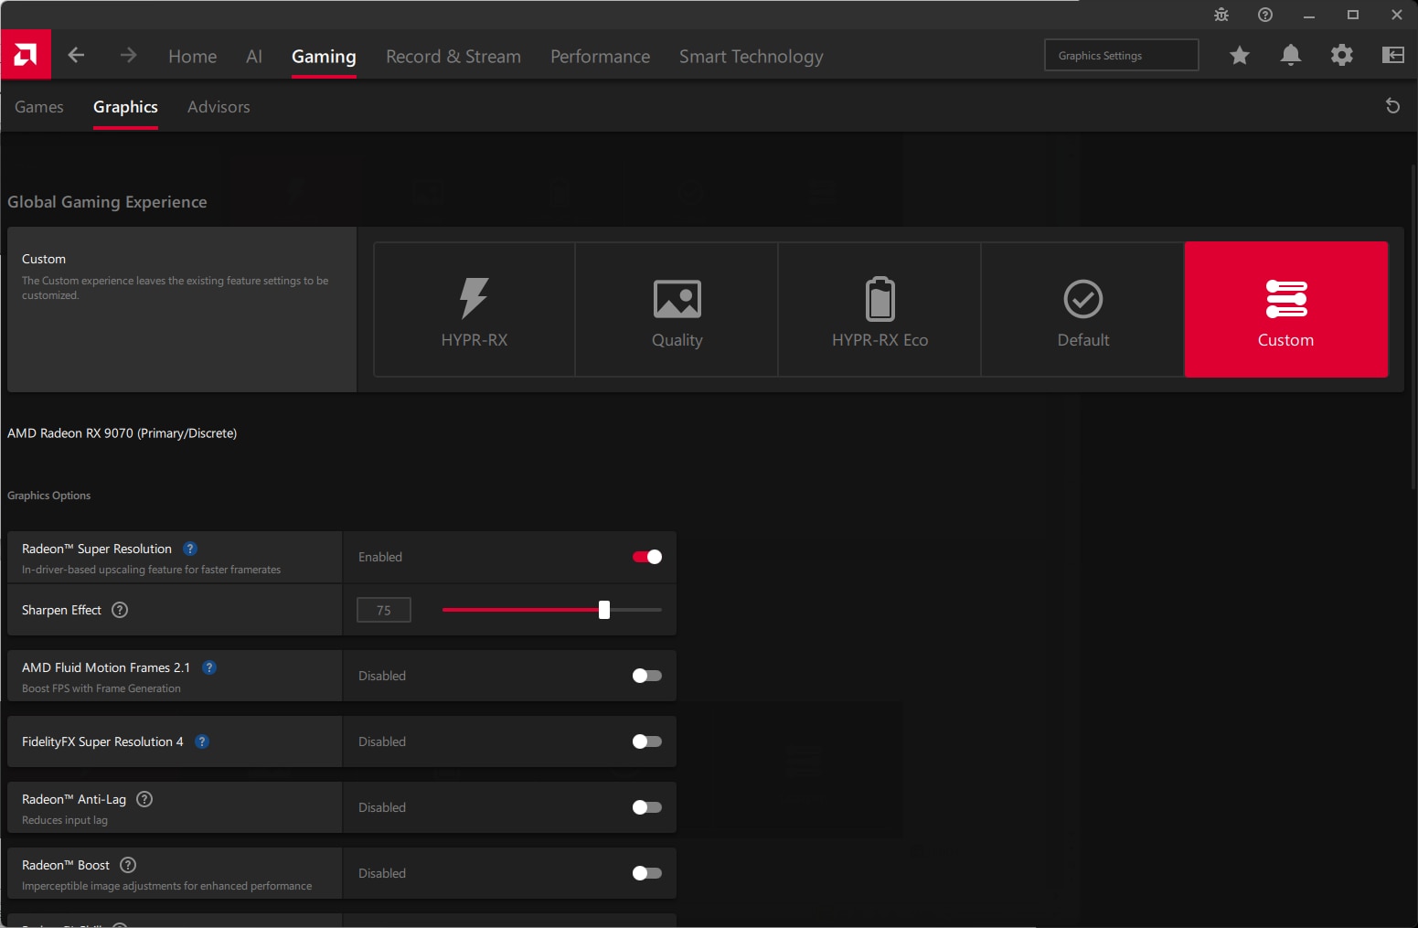Open settings gear icon
1418x928 pixels.
(x=1342, y=55)
